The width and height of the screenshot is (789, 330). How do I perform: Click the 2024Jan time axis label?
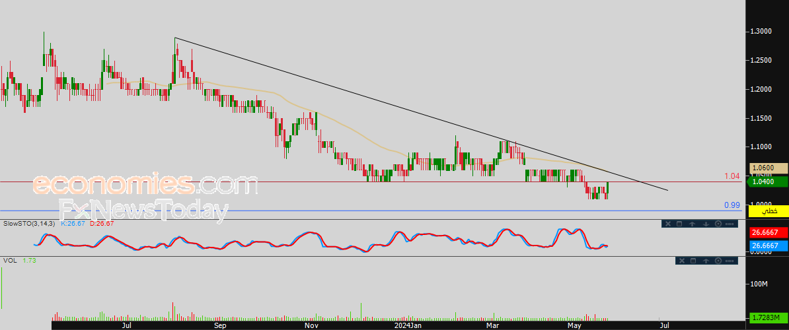(408, 325)
